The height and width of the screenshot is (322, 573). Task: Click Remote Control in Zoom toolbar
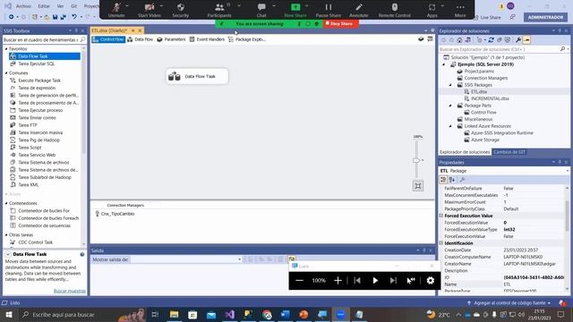point(394,10)
